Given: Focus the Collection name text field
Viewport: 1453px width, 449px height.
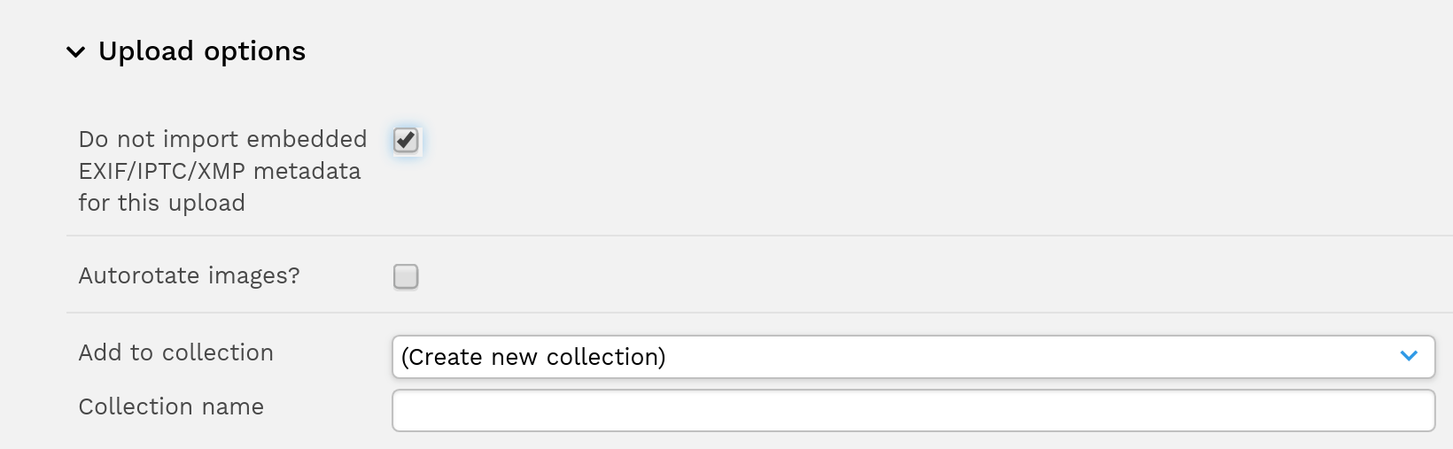Looking at the screenshot, I should (913, 411).
